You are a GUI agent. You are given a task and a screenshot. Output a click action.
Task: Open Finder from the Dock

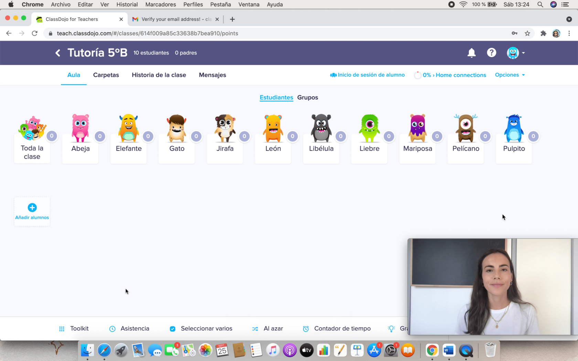(x=87, y=350)
